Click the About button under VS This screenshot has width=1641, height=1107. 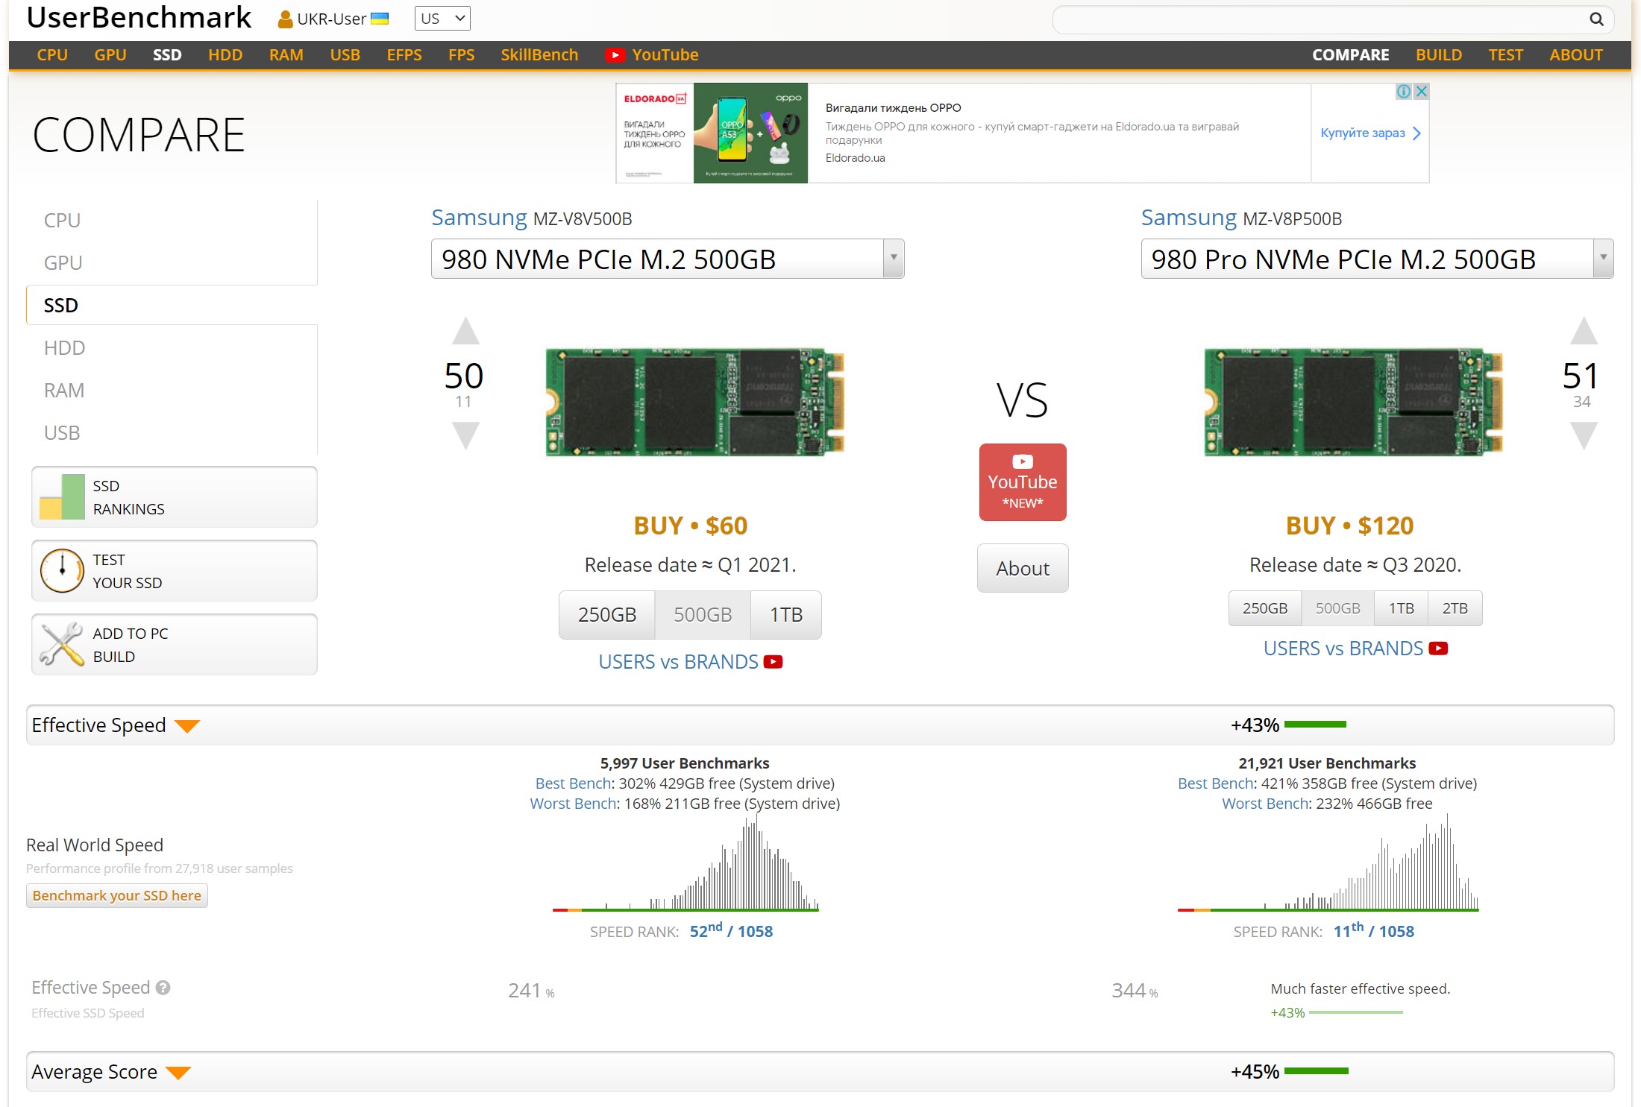(1023, 568)
